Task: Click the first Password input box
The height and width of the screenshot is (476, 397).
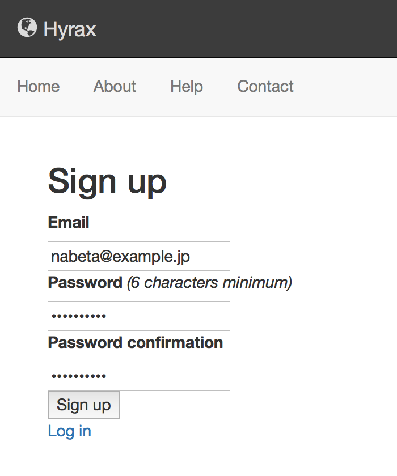Action: click(x=139, y=316)
